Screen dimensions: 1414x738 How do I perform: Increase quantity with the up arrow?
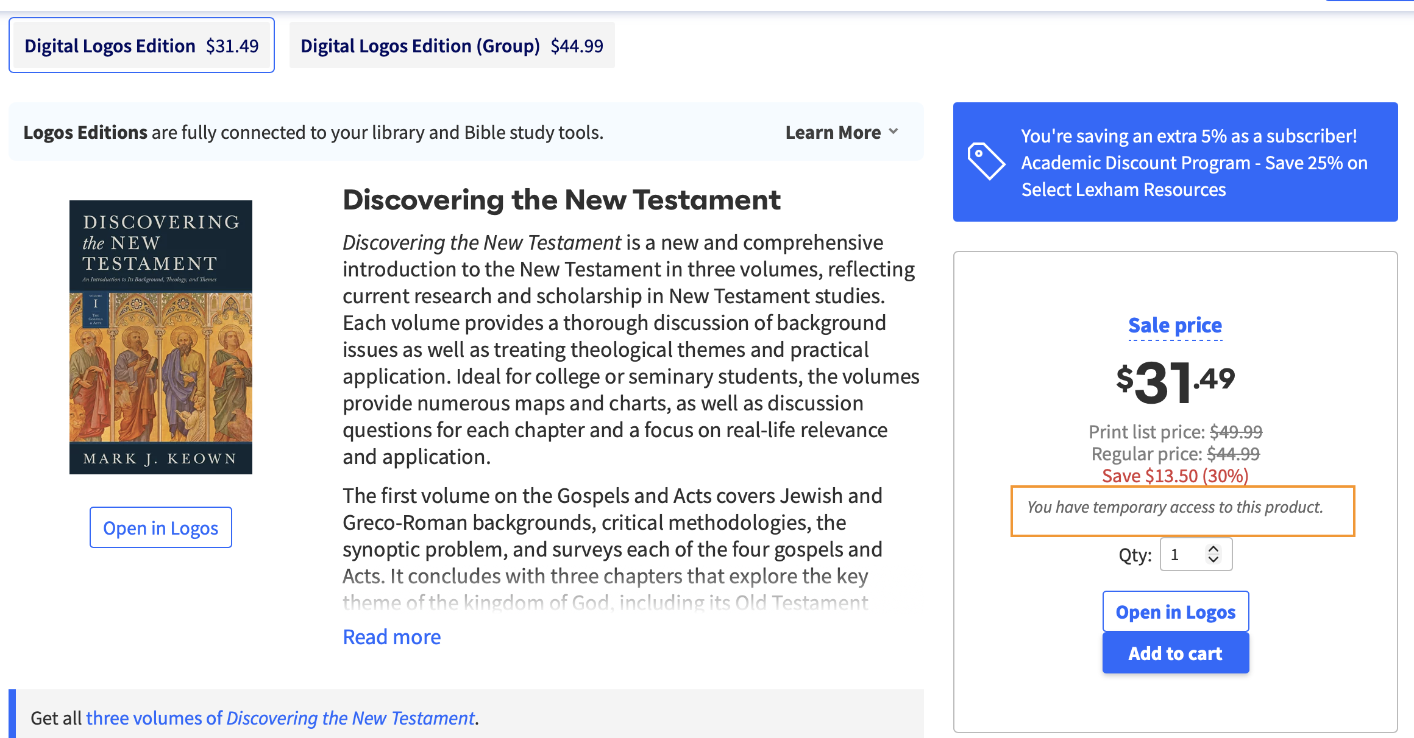(x=1213, y=549)
